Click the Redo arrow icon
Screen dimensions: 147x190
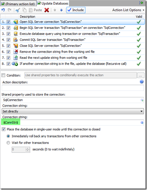click(10, 10)
